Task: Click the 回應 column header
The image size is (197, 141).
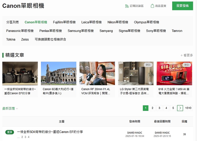Action: coord(184,121)
